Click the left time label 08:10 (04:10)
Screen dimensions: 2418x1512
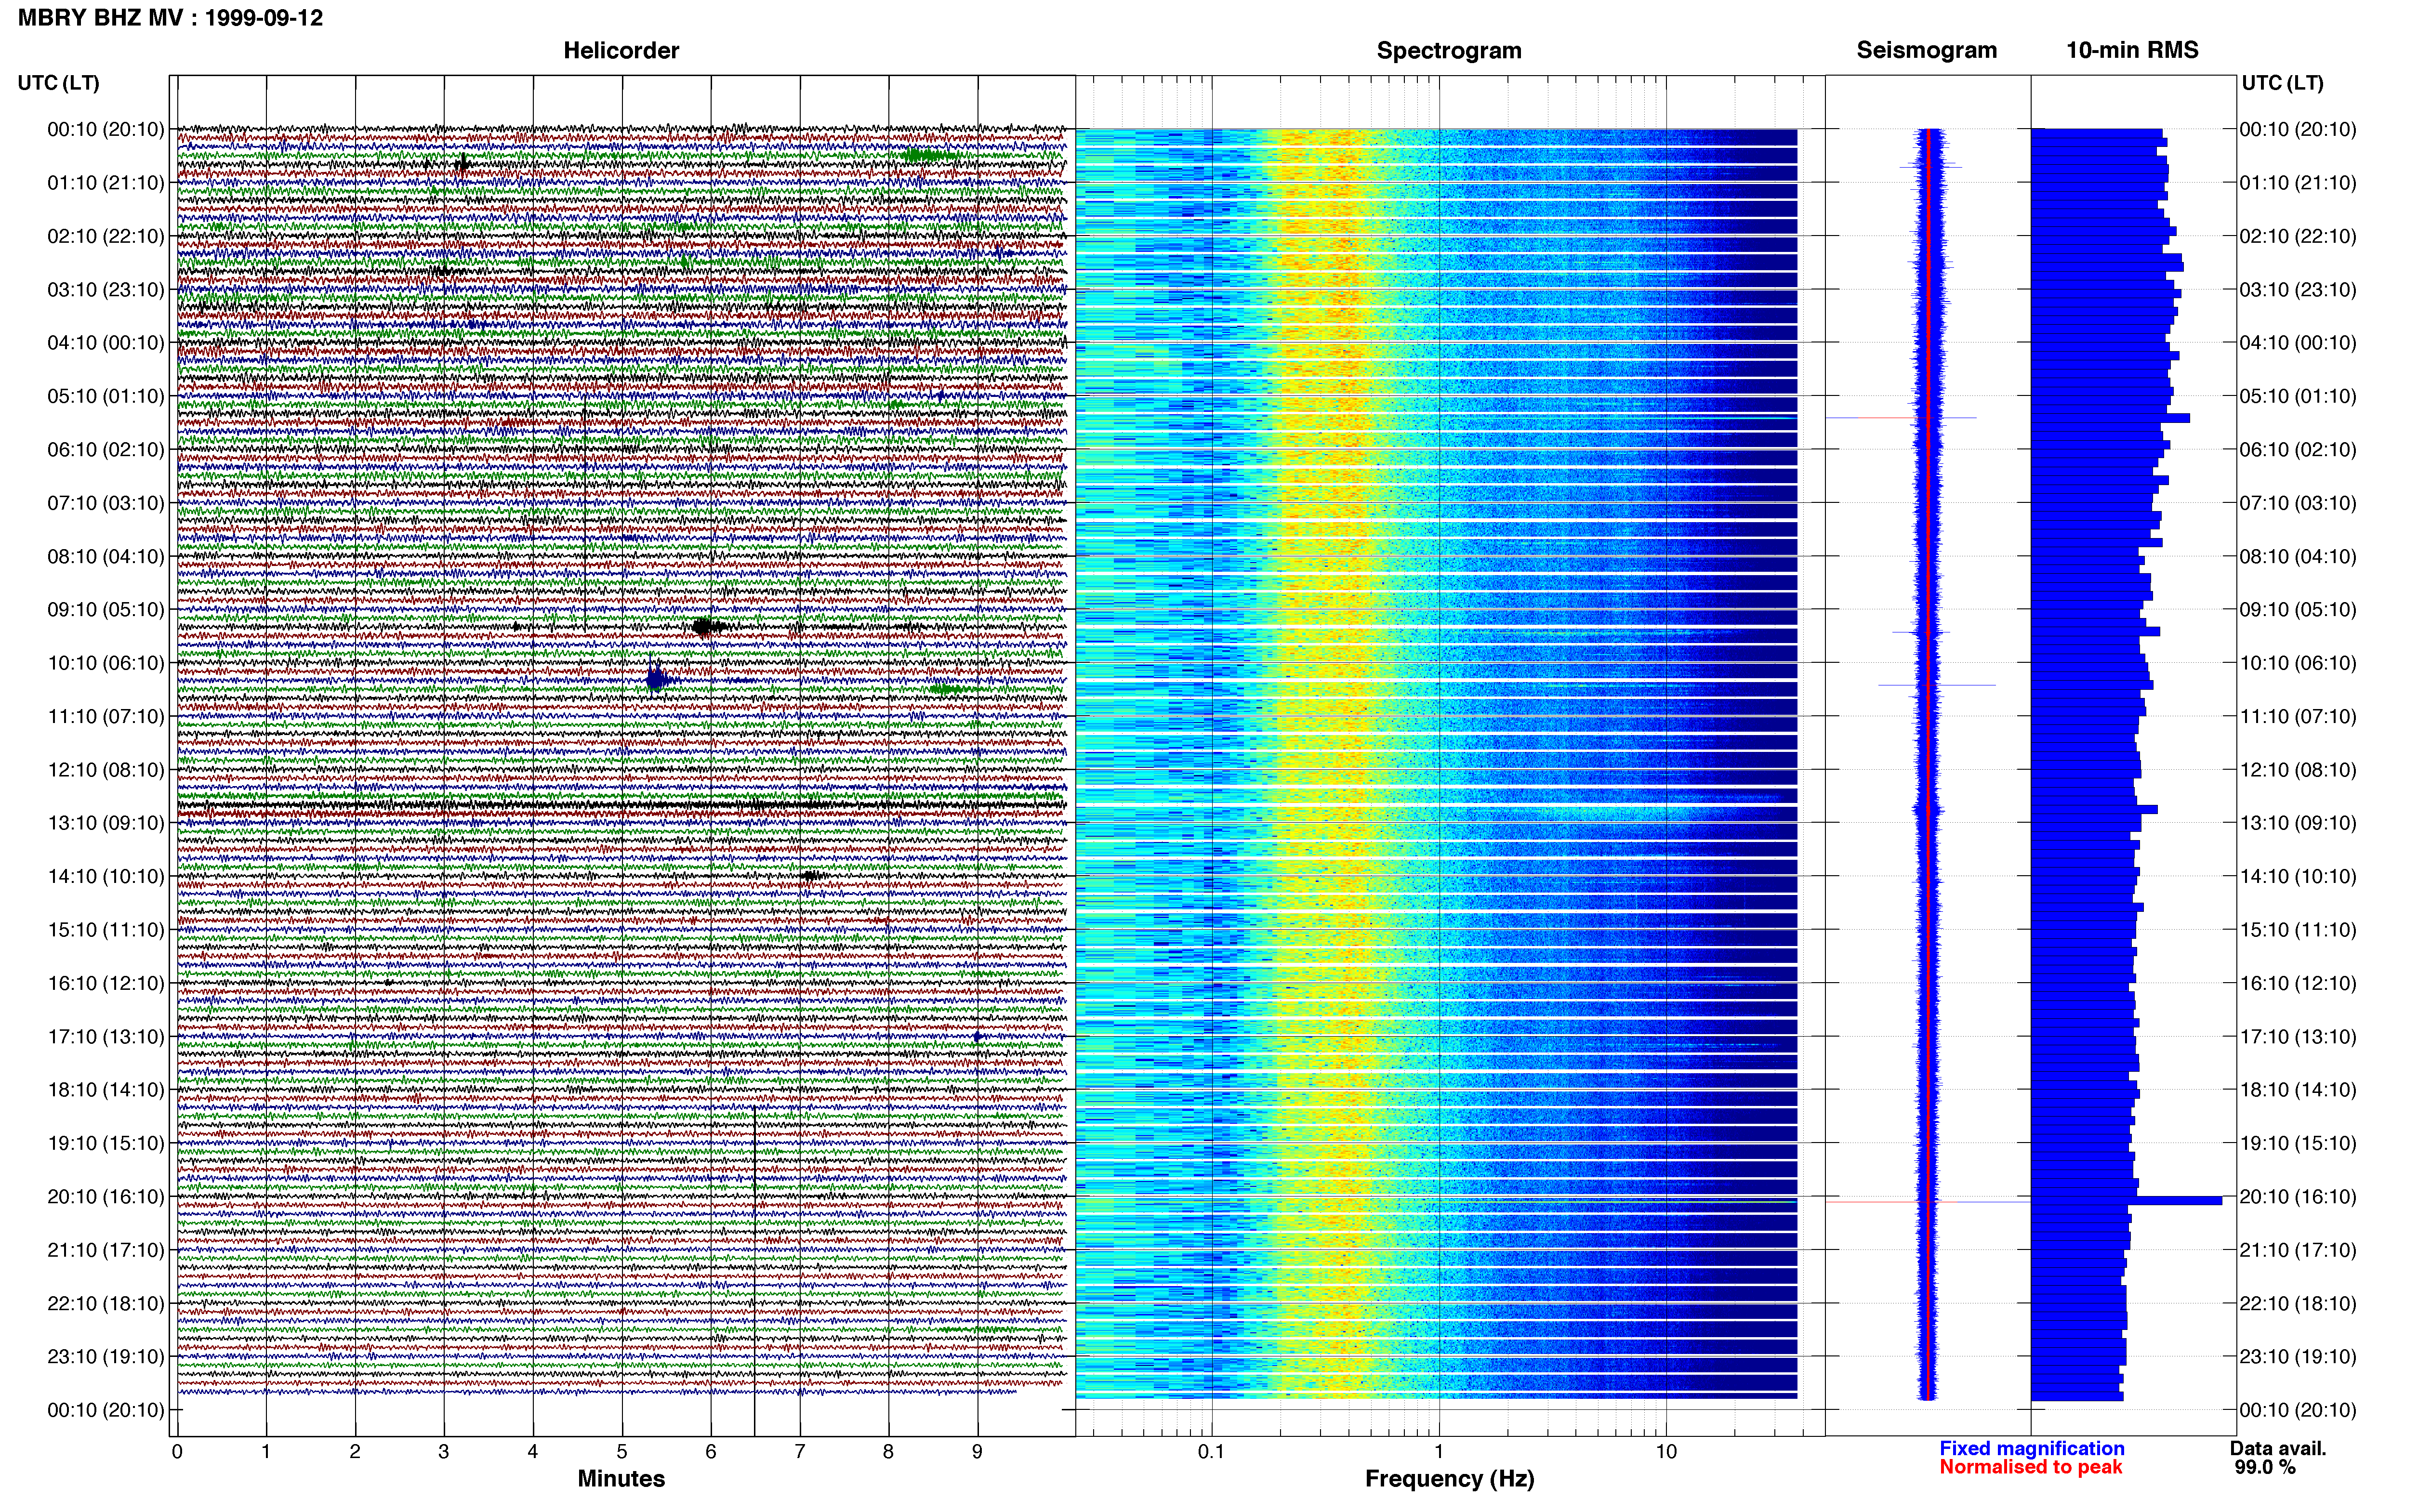[106, 556]
